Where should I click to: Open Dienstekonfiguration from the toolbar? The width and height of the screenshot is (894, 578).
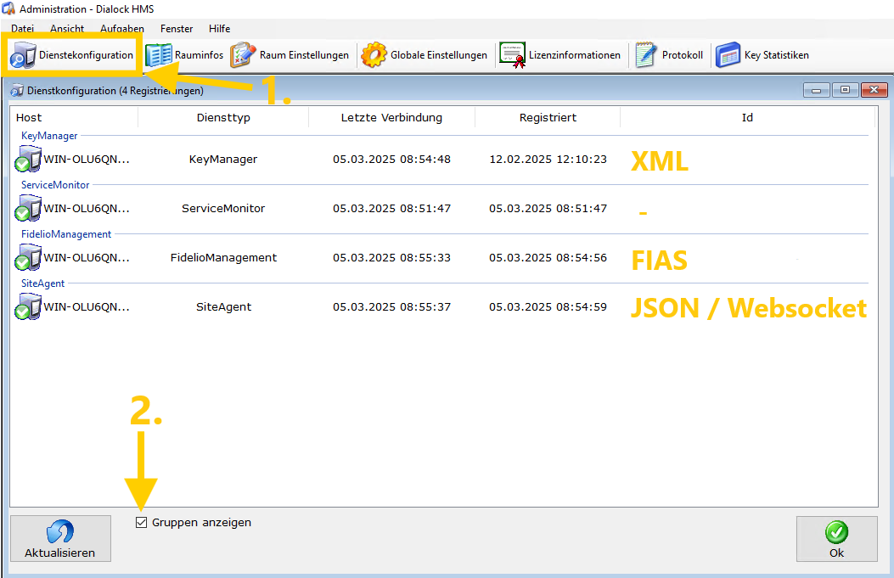72,55
